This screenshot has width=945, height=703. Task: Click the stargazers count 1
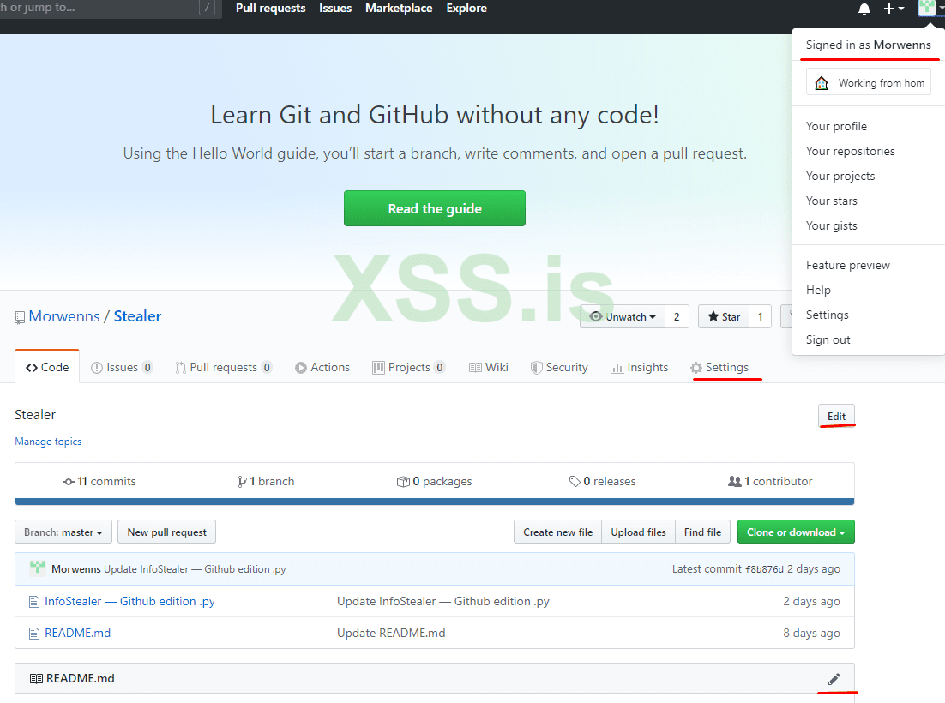(x=761, y=317)
